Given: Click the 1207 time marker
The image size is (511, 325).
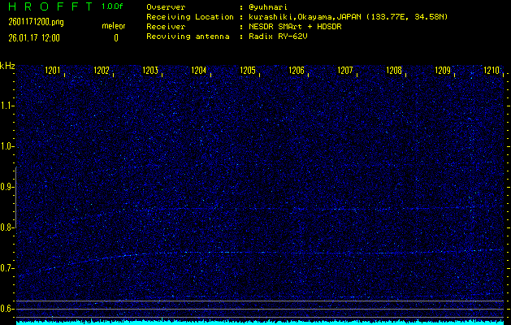Looking at the screenshot, I should pyautogui.click(x=345, y=71).
